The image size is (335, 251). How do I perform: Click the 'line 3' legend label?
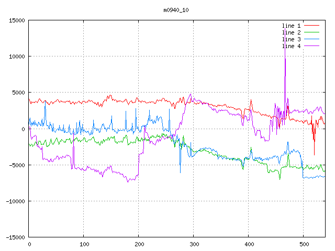291,39
